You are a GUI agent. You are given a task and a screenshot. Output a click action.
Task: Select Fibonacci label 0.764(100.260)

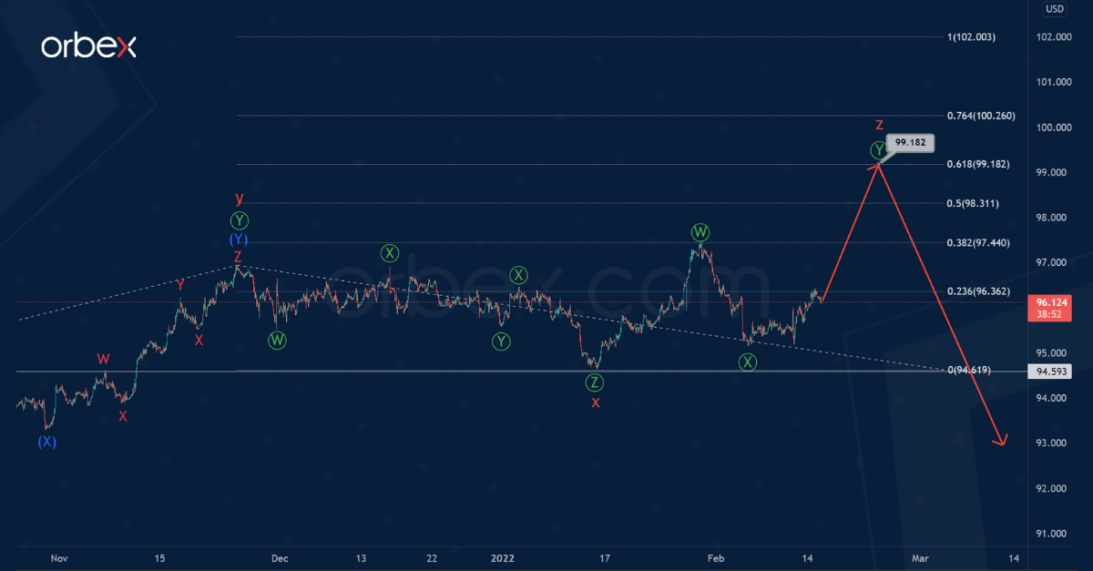click(981, 116)
